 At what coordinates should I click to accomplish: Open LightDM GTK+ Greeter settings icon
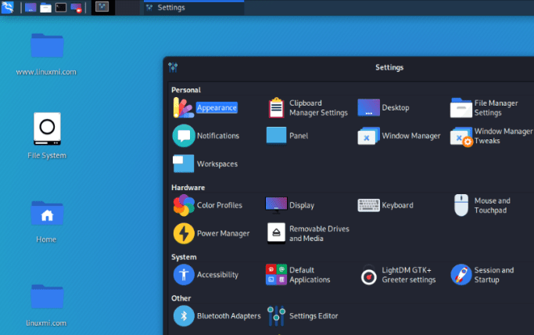[x=368, y=276]
